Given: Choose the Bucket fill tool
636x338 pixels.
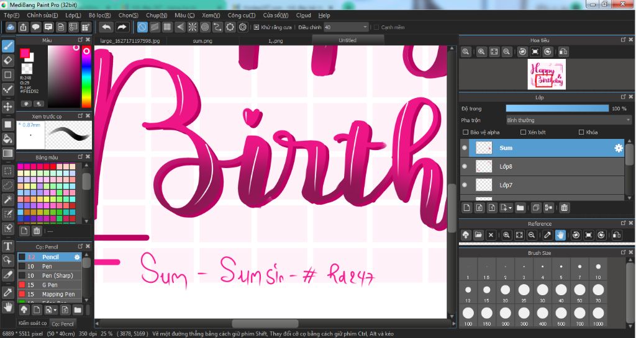Looking at the screenshot, I should click(7, 139).
